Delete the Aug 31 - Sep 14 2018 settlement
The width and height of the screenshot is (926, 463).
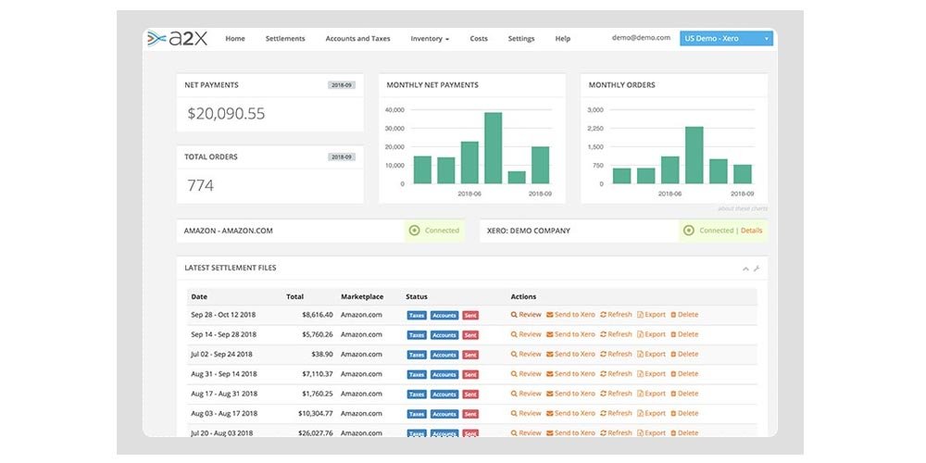(x=684, y=374)
